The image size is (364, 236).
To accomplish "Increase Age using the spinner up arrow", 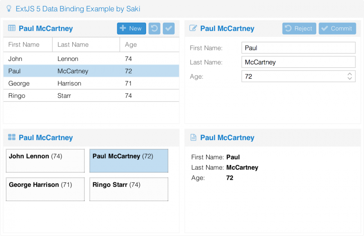I will coord(349,74).
